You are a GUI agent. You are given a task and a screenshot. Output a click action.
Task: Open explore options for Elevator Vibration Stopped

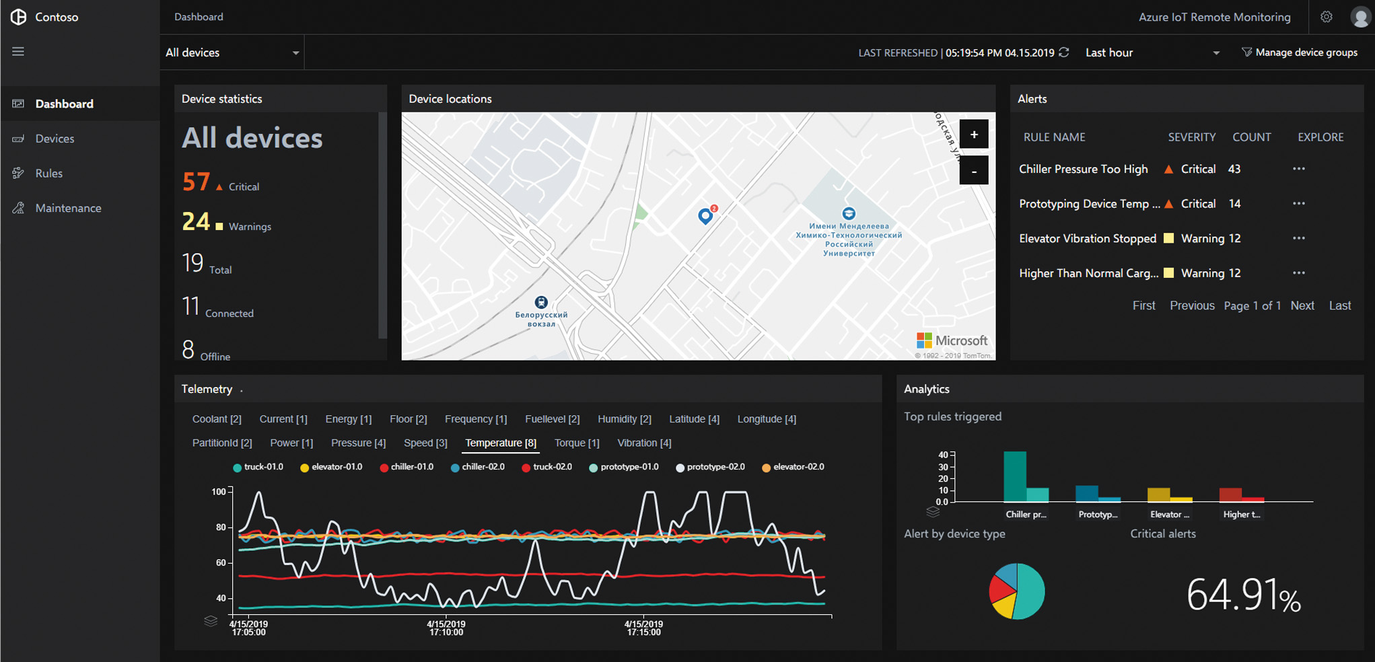(x=1298, y=238)
